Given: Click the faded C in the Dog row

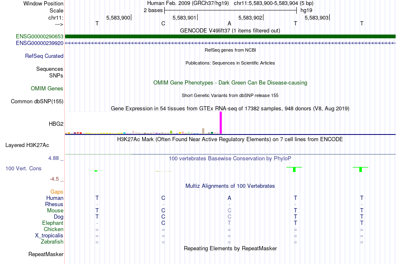Looking at the screenshot, I should point(229,217).
